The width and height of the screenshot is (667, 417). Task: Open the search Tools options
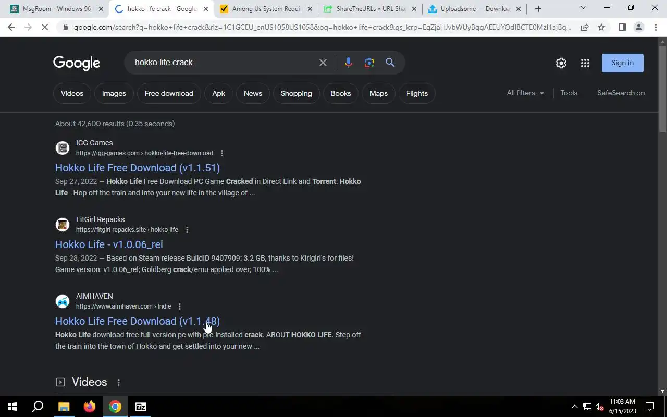pyautogui.click(x=569, y=93)
